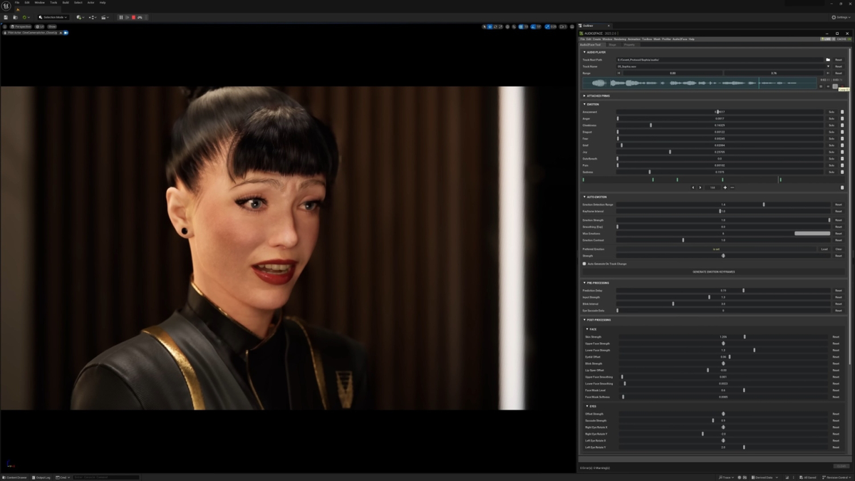Open the Actor menu in Unreal

click(90, 2)
